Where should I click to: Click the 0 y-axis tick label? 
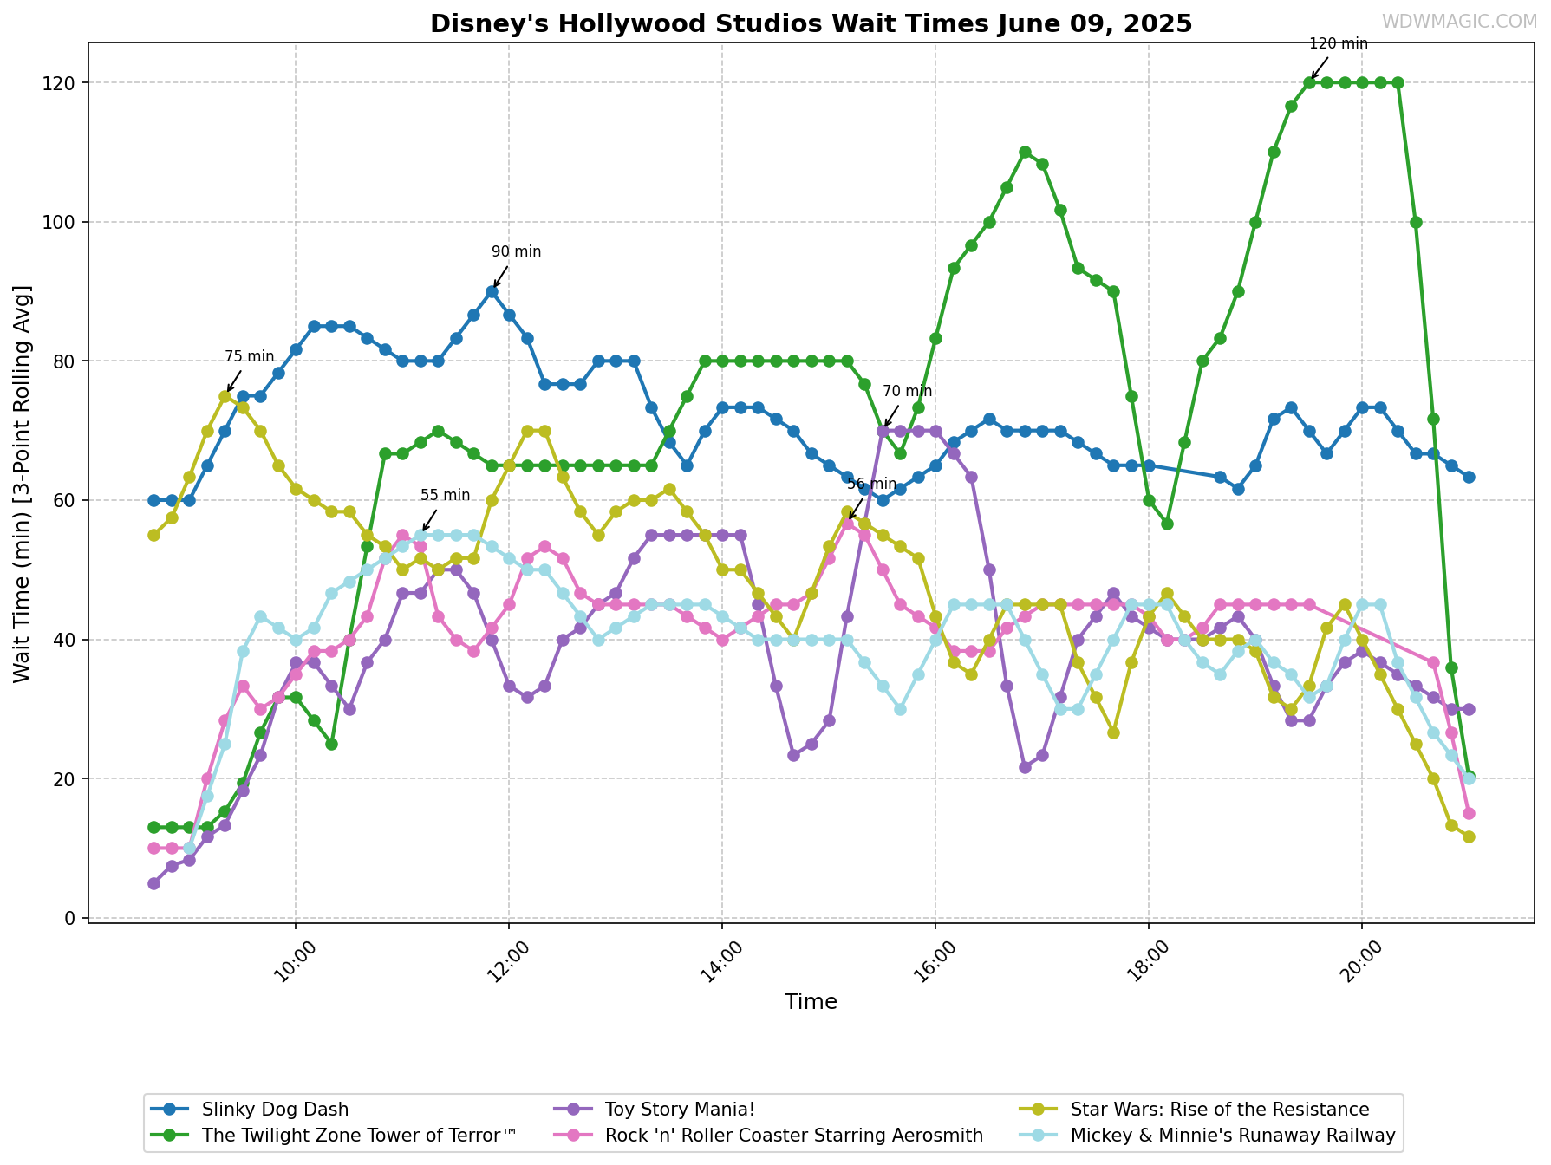click(x=72, y=918)
